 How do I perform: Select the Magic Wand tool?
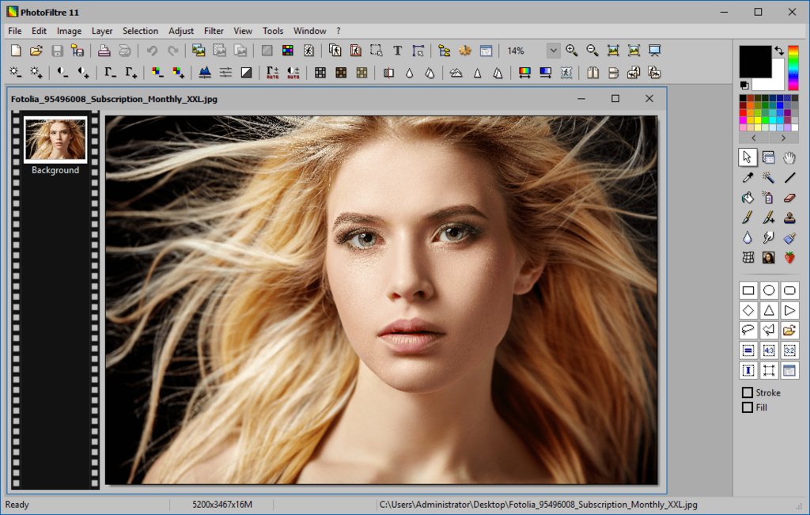point(768,178)
